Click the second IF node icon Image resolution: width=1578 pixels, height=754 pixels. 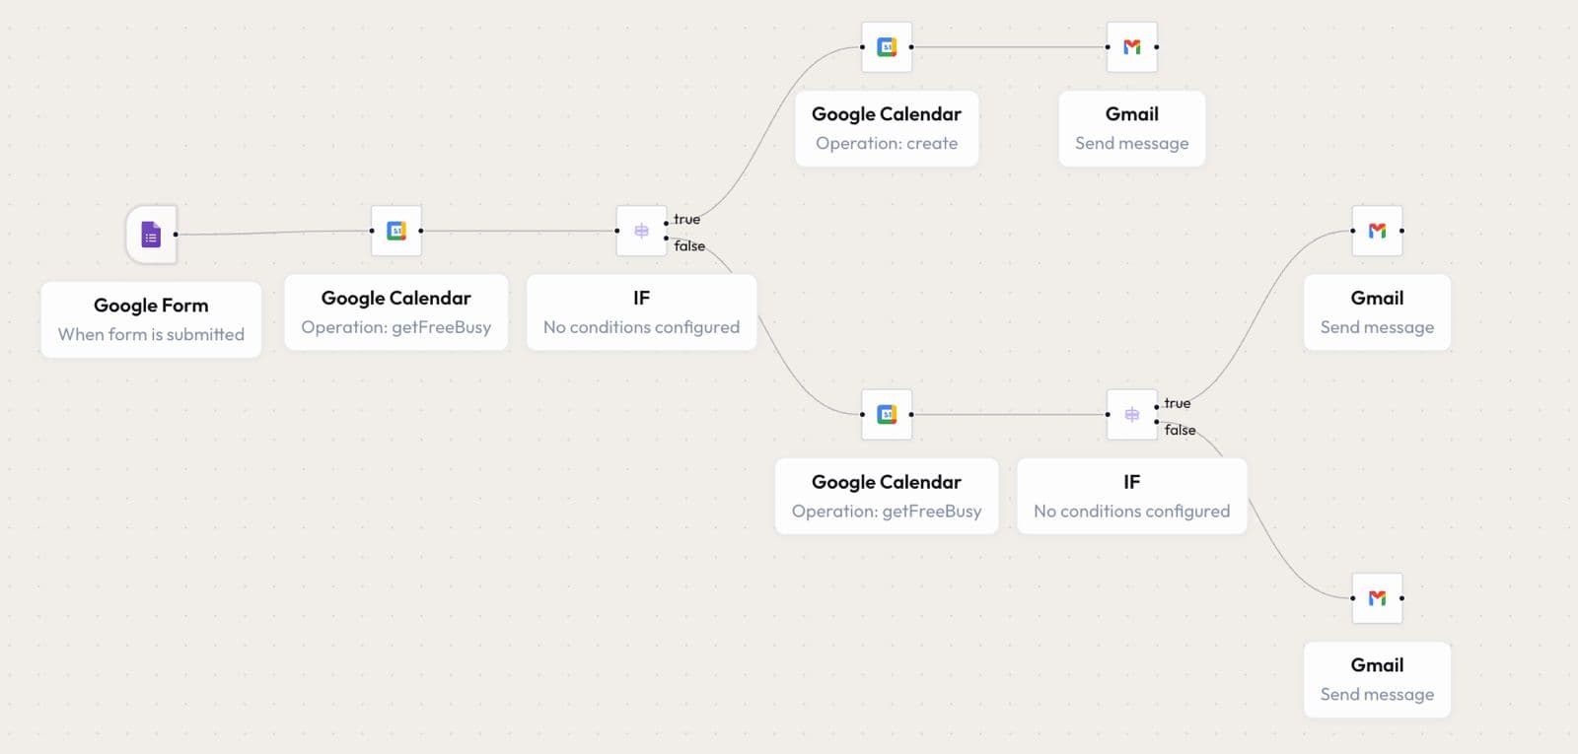[x=1132, y=414]
